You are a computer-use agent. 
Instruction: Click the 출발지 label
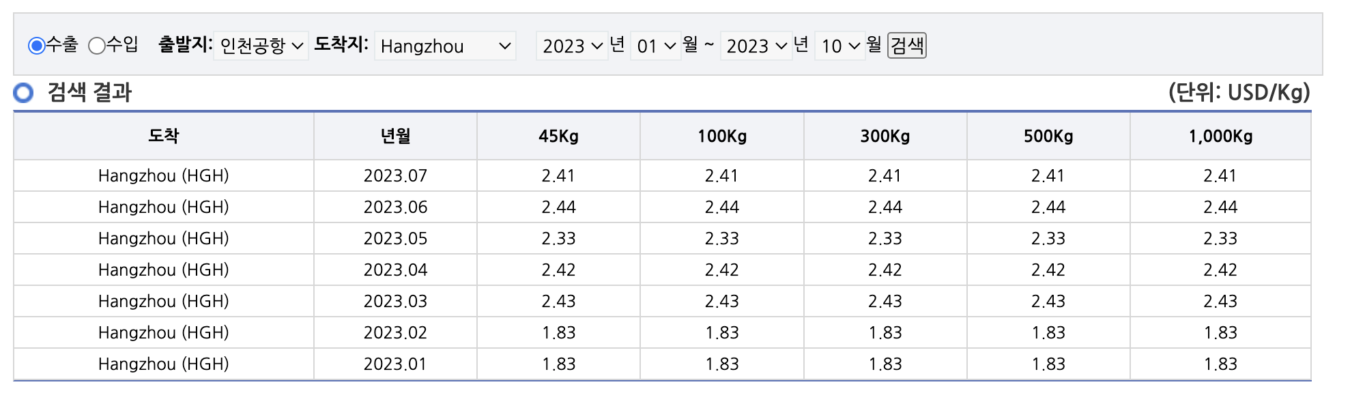pos(186,44)
